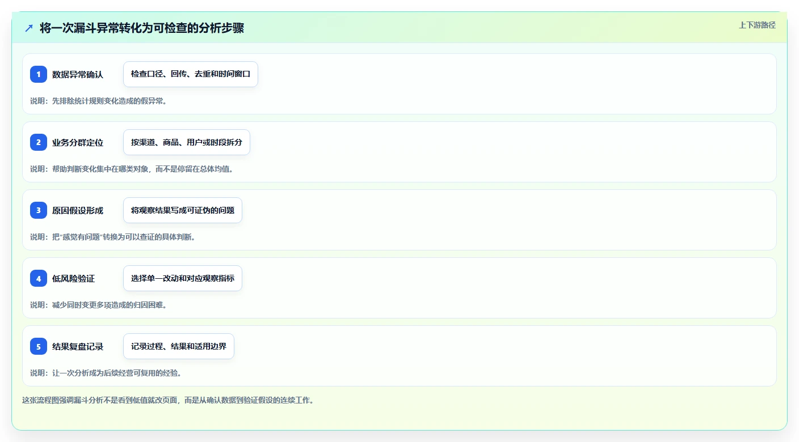The width and height of the screenshot is (799, 442).
Task: Click the number 5 step badge
Action: tap(39, 346)
